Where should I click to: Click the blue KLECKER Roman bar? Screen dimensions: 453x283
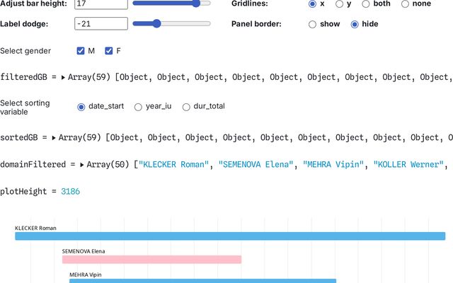pos(230,236)
